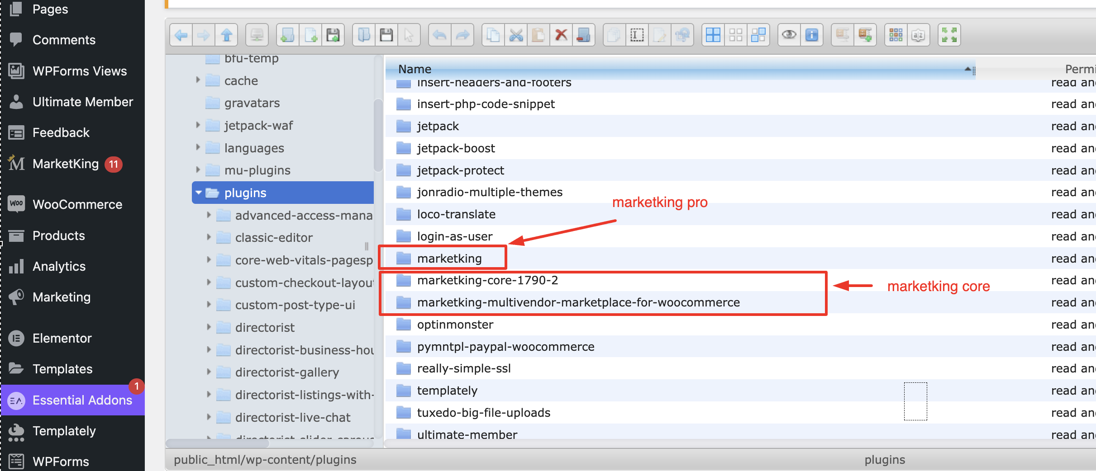
Task: Click the invert selection icon
Action: 758,35
